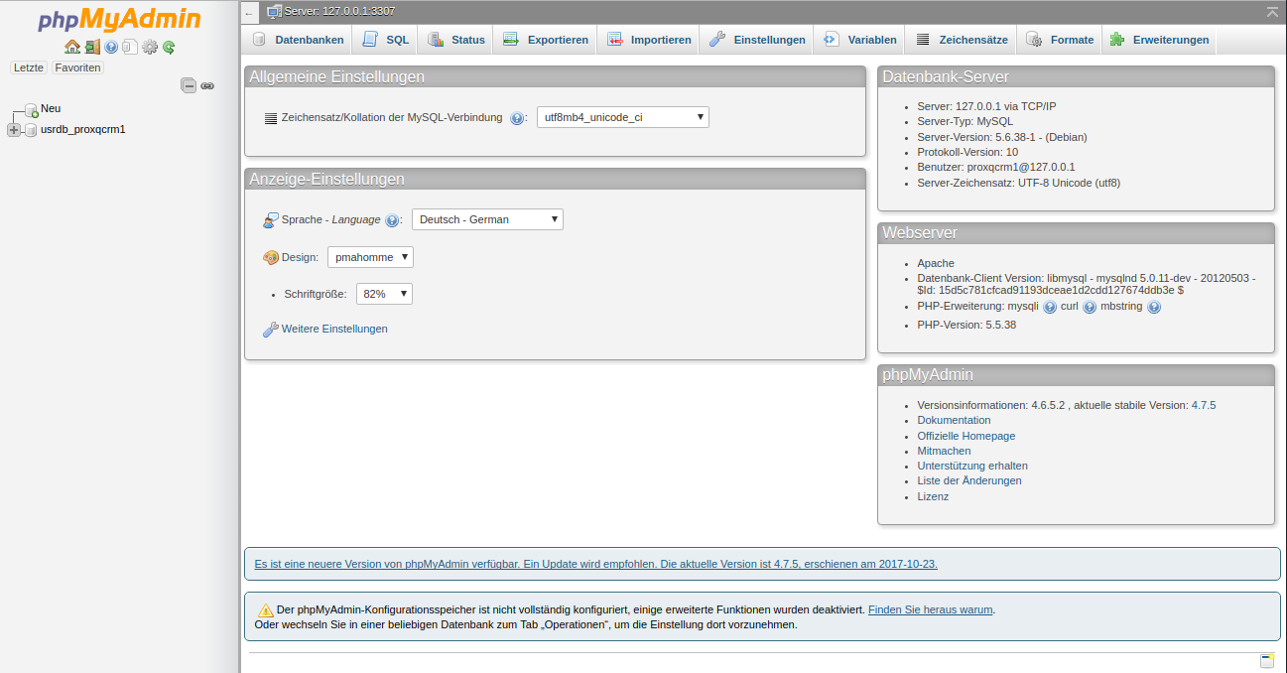Viewport: 1287px width, 673px height.
Task: Click help icon next to Sprache - Language
Action: [392, 220]
